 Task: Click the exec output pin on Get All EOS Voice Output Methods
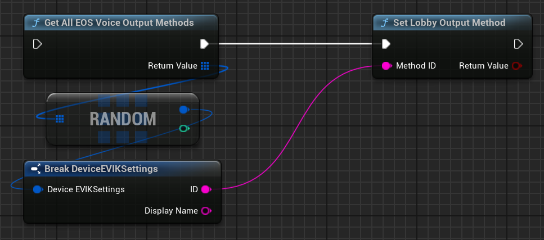205,44
